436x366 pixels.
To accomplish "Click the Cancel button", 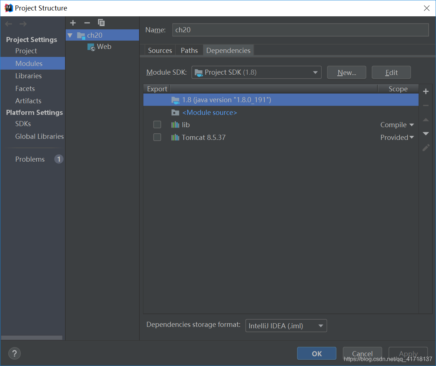I will point(362,354).
